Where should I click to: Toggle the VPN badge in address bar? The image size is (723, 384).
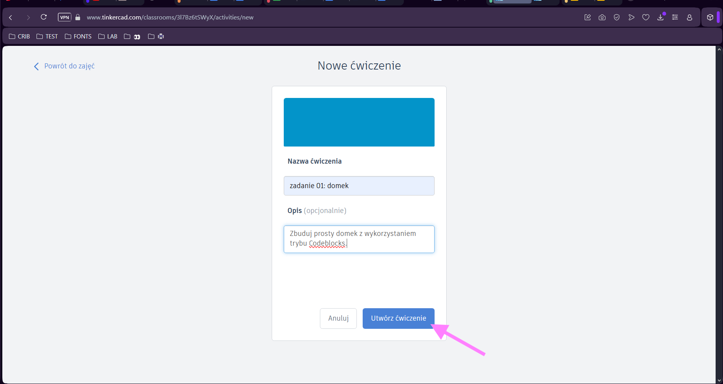pyautogui.click(x=65, y=17)
